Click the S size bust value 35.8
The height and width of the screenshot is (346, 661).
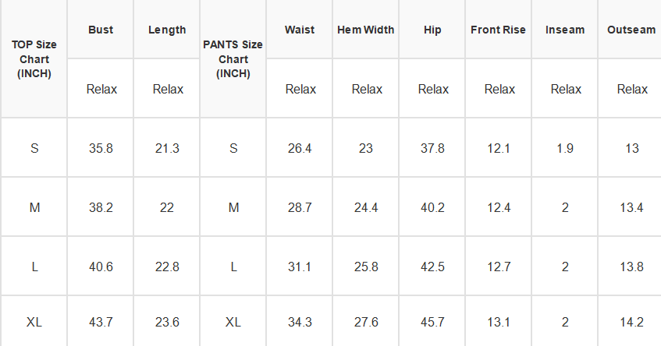tap(101, 148)
